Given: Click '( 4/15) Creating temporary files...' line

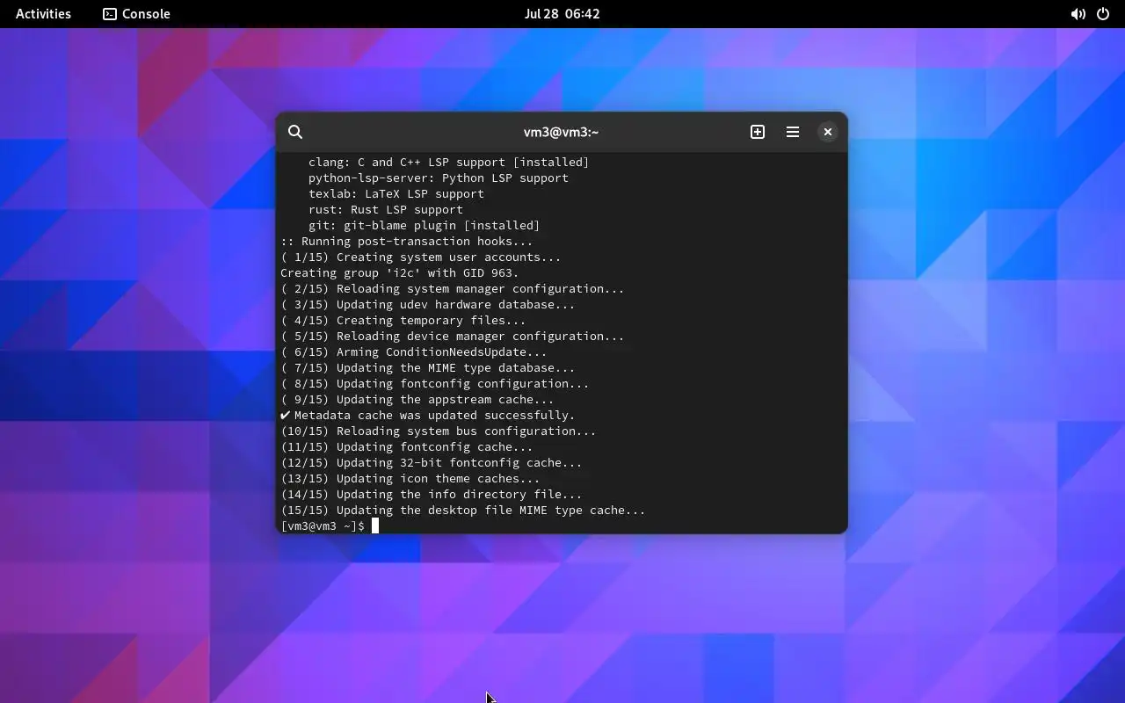Looking at the screenshot, I should tap(403, 320).
